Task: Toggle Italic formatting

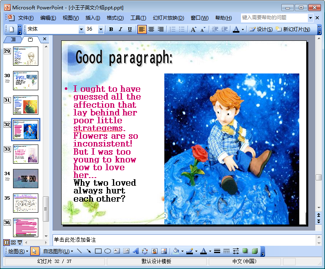Action: pos(120,29)
